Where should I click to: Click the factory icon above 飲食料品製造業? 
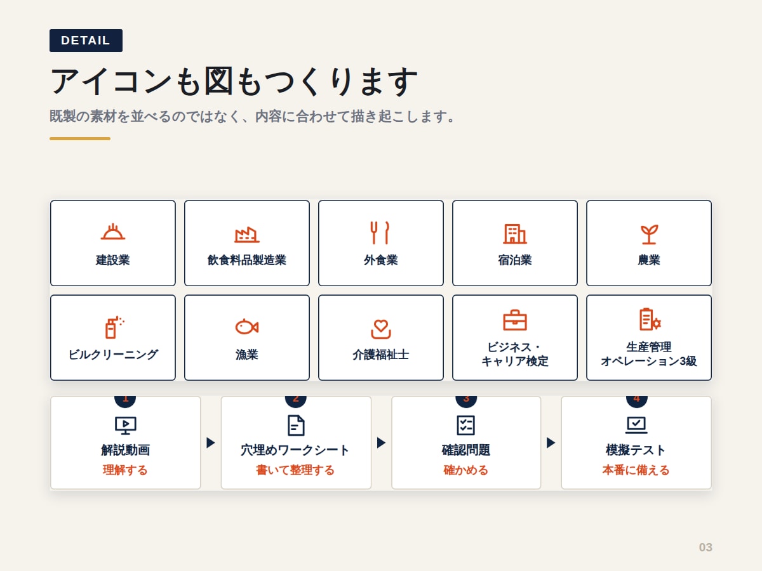pos(247,233)
